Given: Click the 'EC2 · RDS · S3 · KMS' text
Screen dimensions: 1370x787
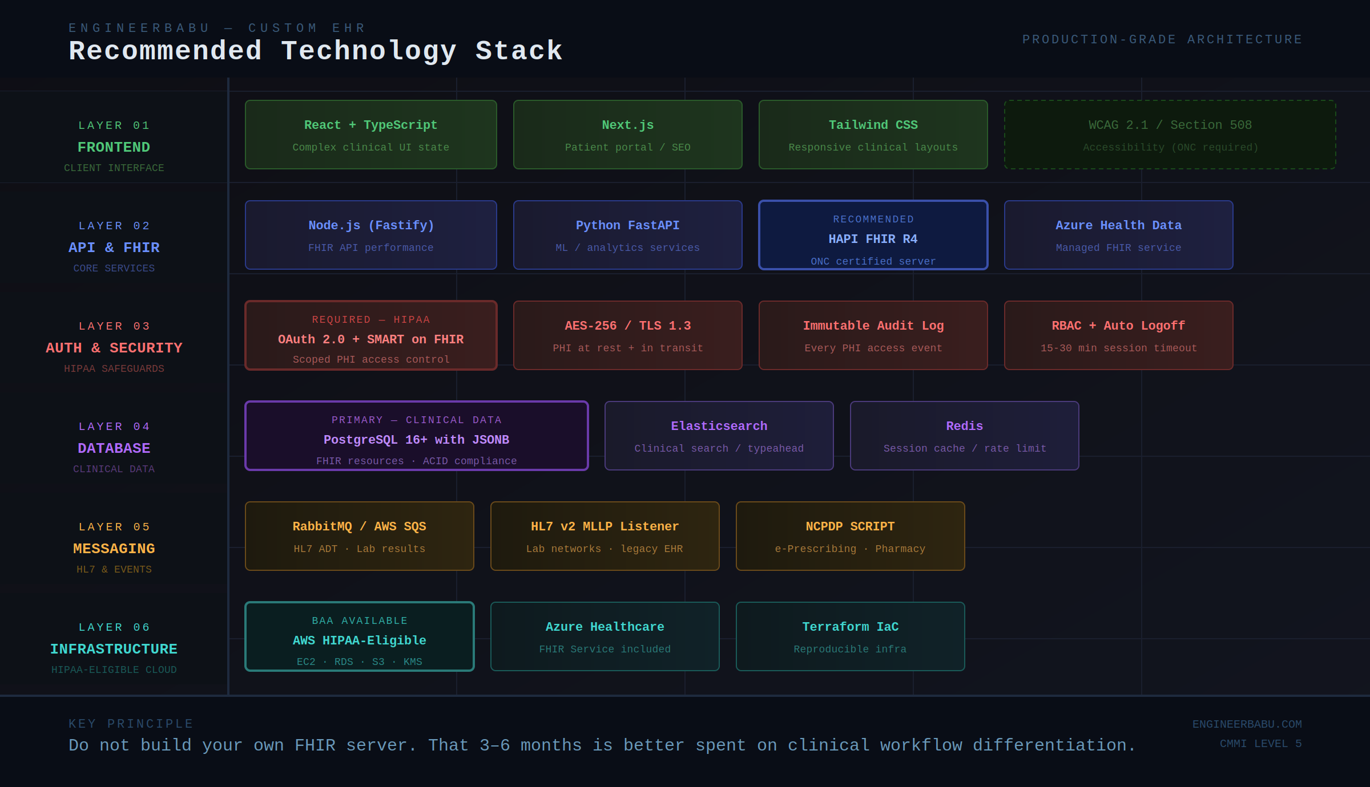Looking at the screenshot, I should pos(360,662).
